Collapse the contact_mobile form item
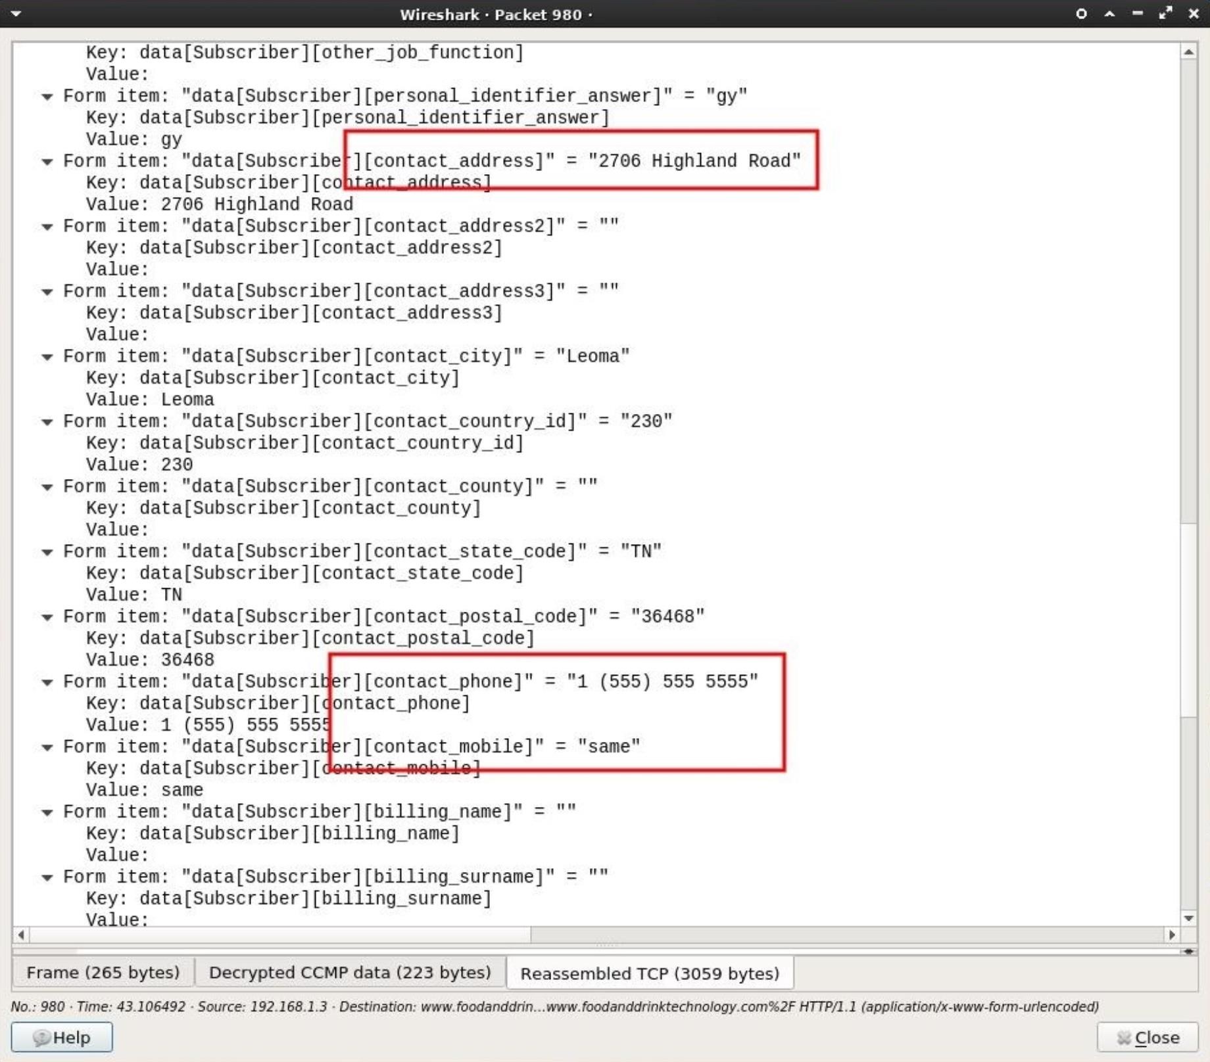Screen dimensions: 1210x1062 [47, 747]
